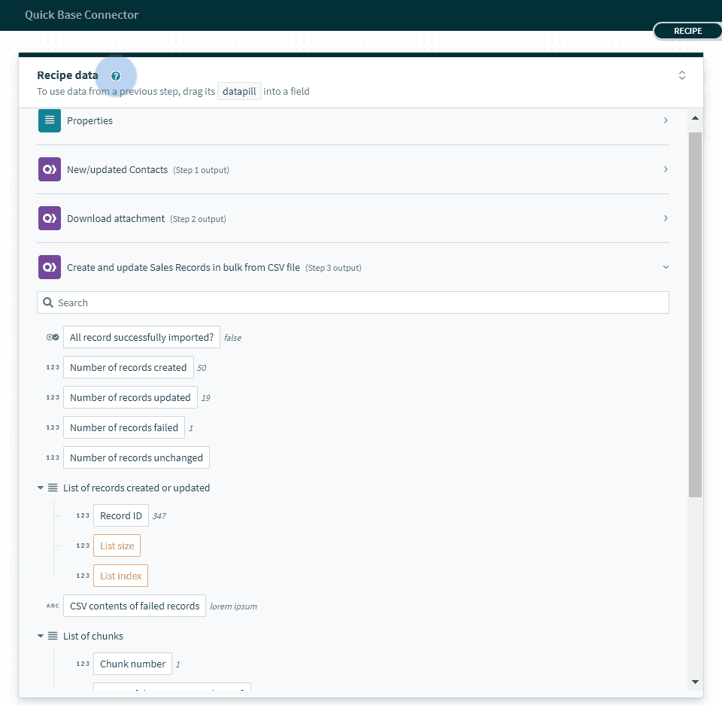The height and width of the screenshot is (705, 722).
Task: Click the Quick Base icon for Create and update Sales Records
Action: coord(50,267)
